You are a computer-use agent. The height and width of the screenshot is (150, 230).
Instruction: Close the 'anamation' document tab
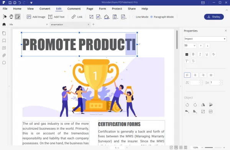point(89,24)
